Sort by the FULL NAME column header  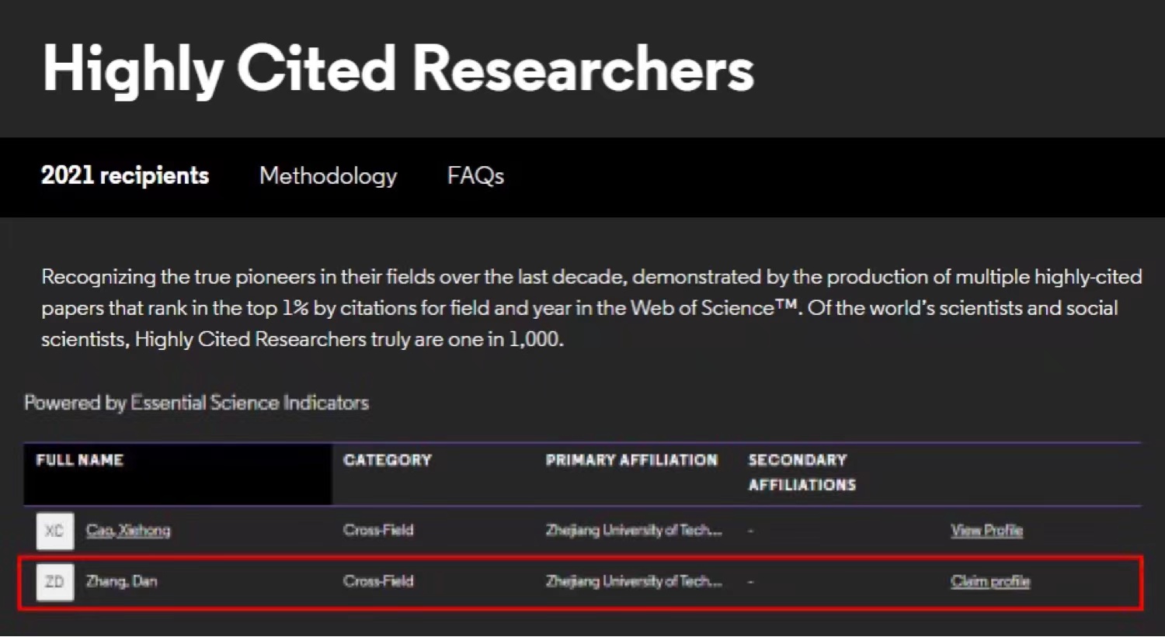coord(80,460)
